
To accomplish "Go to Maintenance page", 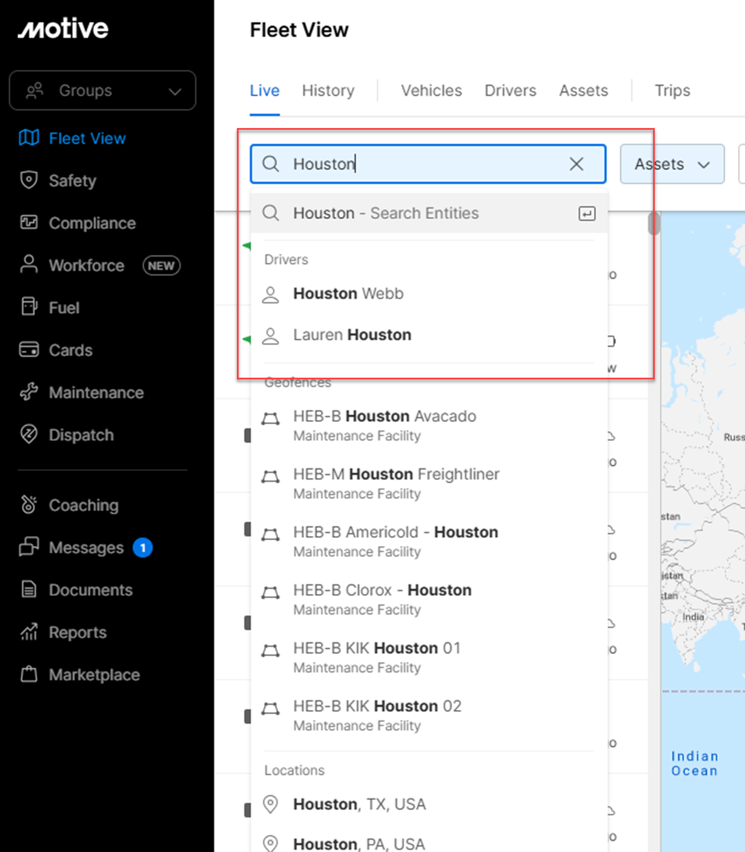I will coord(97,392).
